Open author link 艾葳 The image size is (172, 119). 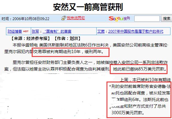point(101,31)
